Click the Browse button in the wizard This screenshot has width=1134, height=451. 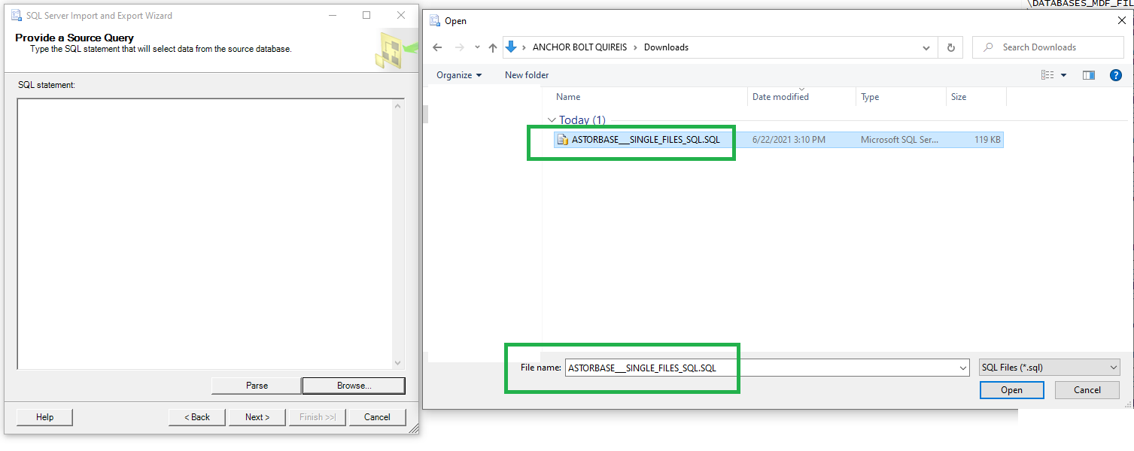pos(353,386)
